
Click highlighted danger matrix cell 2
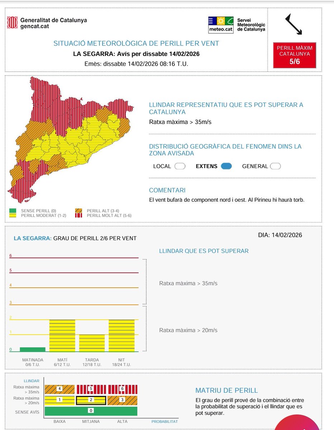click(x=91, y=400)
